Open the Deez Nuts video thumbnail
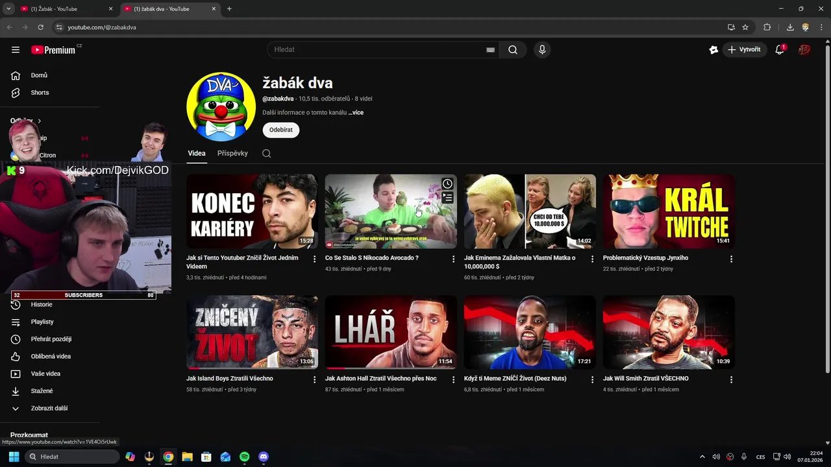 [530, 332]
